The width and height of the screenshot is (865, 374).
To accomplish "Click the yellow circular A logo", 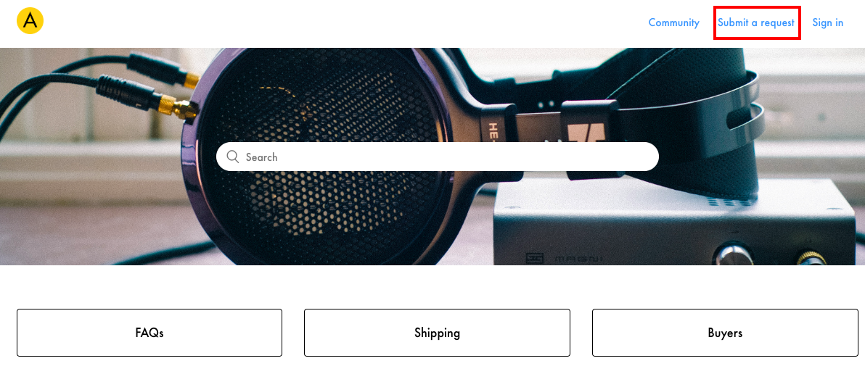I will pos(30,21).
